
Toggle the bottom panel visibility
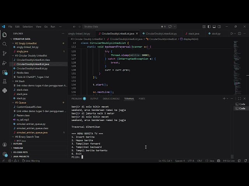coord(214,27)
